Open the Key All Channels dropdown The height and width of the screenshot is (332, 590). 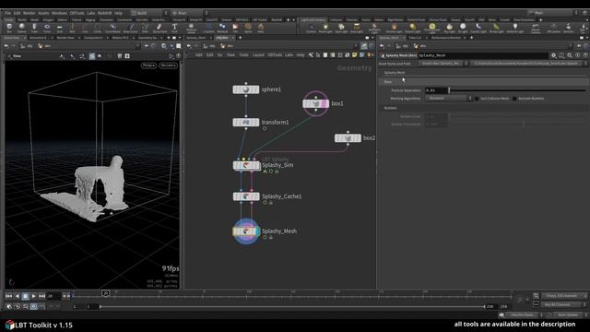tap(563, 304)
